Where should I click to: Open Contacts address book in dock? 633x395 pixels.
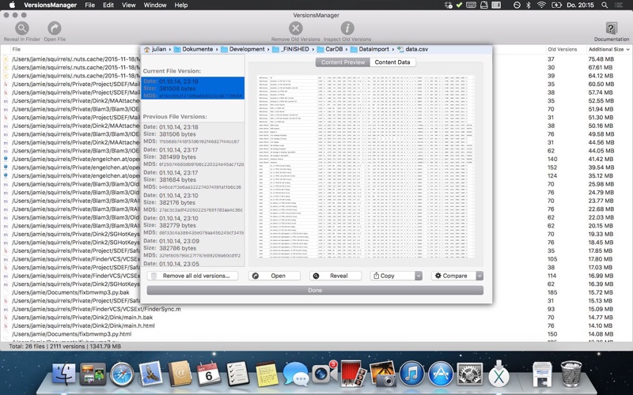(x=180, y=374)
